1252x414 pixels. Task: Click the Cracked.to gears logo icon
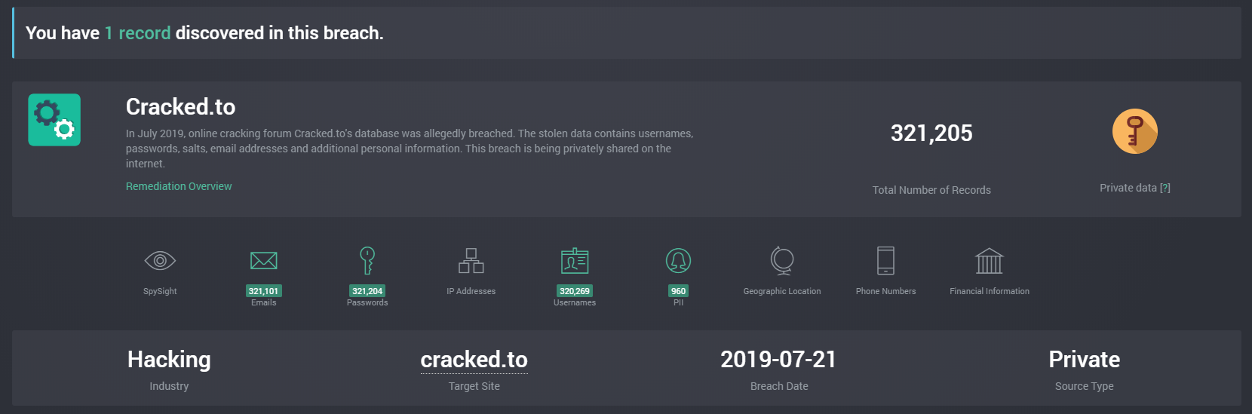(x=54, y=120)
